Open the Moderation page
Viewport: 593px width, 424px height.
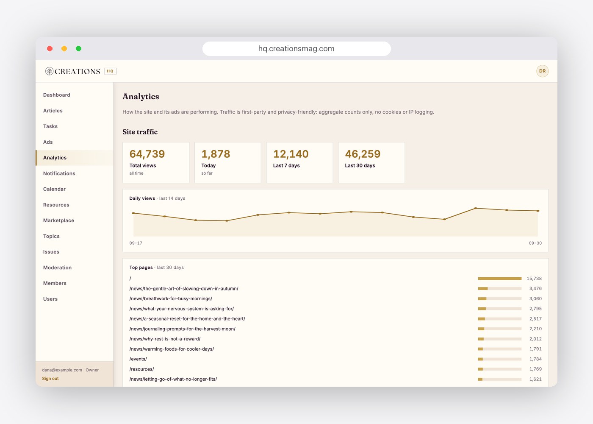[x=75, y=268]
